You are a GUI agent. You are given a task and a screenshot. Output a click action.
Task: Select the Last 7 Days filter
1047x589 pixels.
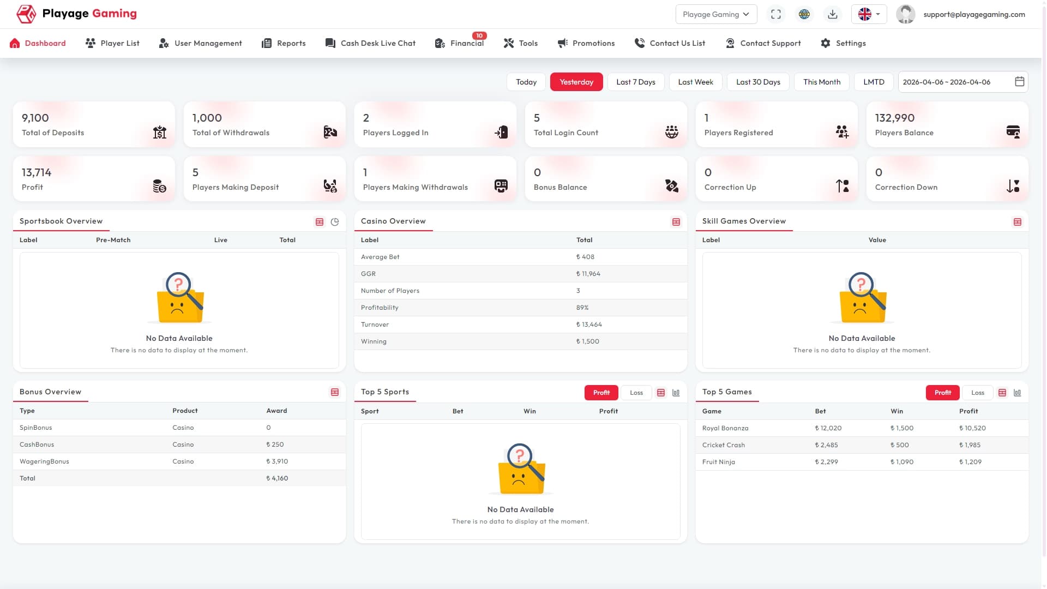[x=636, y=82]
